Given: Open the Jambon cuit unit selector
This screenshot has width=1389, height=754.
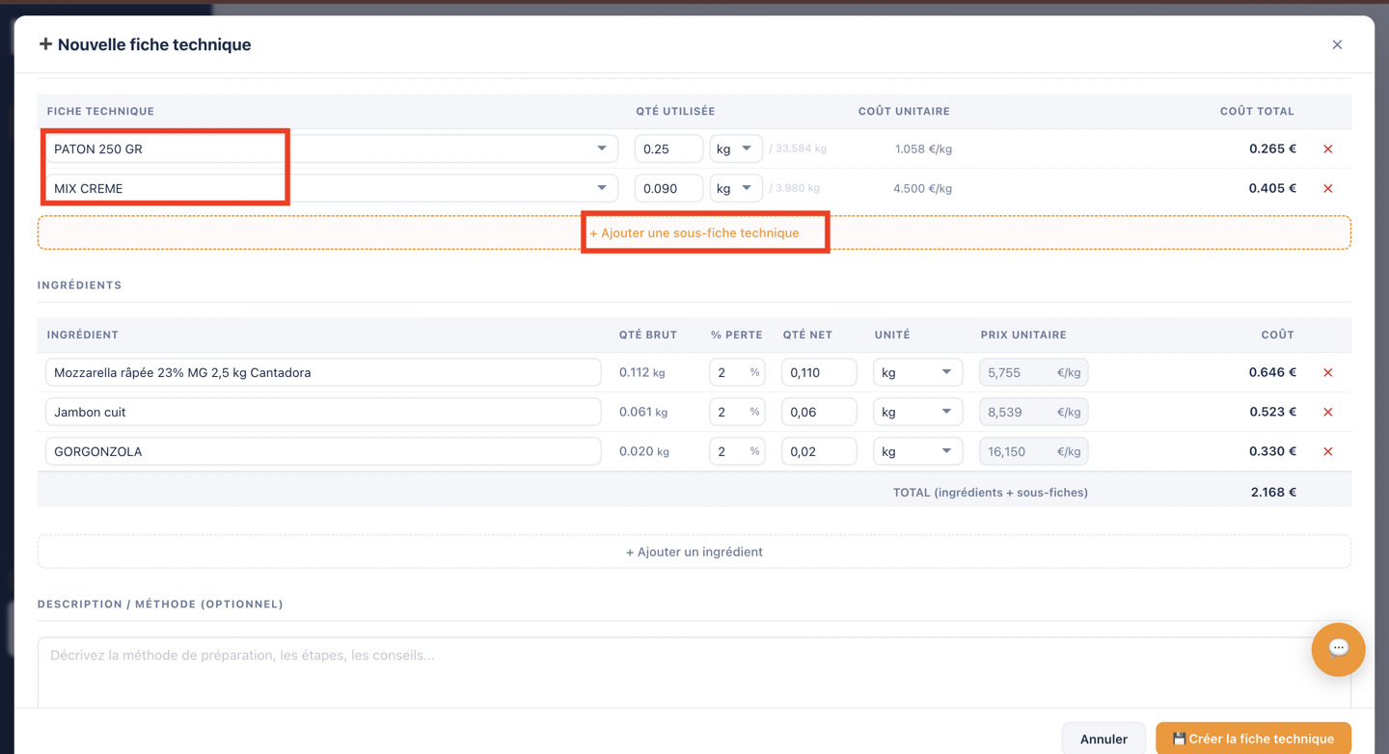Looking at the screenshot, I should (x=917, y=413).
